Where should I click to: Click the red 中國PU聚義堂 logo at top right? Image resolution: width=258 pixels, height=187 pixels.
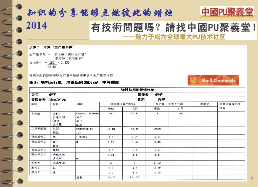coord(227,12)
